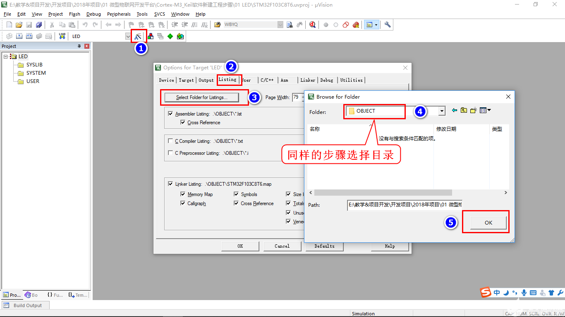Click the Undo toolbar icon
Image resolution: width=565 pixels, height=317 pixels.
[85, 25]
